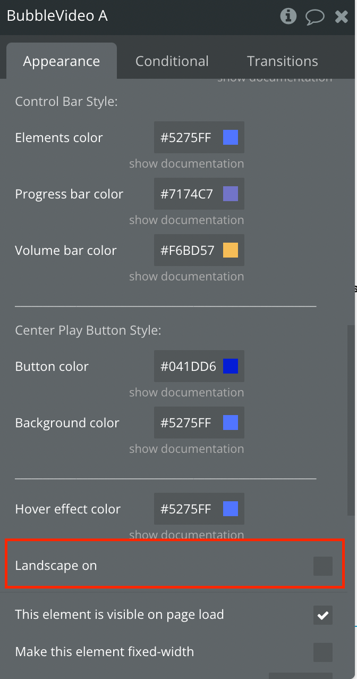
Task: Uncheck This element is visible on page load
Action: [x=322, y=615]
